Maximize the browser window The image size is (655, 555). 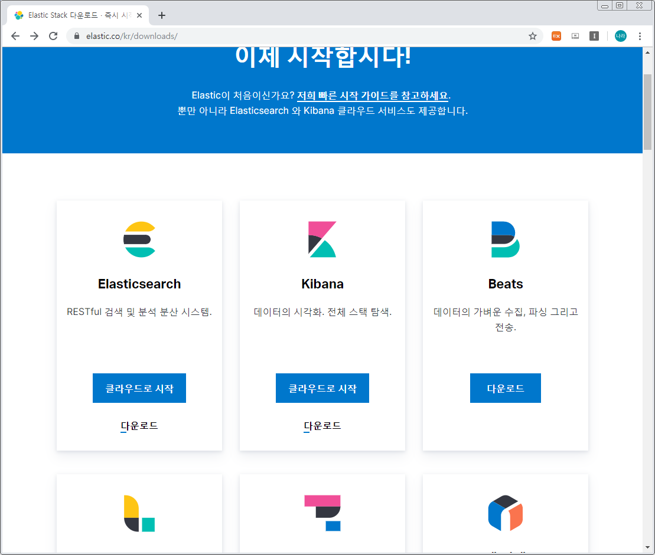[620, 5]
